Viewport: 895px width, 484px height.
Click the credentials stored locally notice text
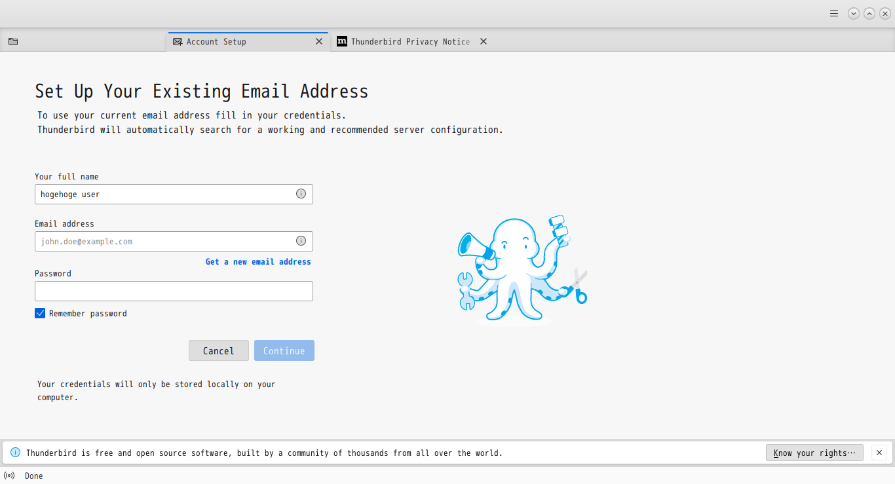point(156,391)
